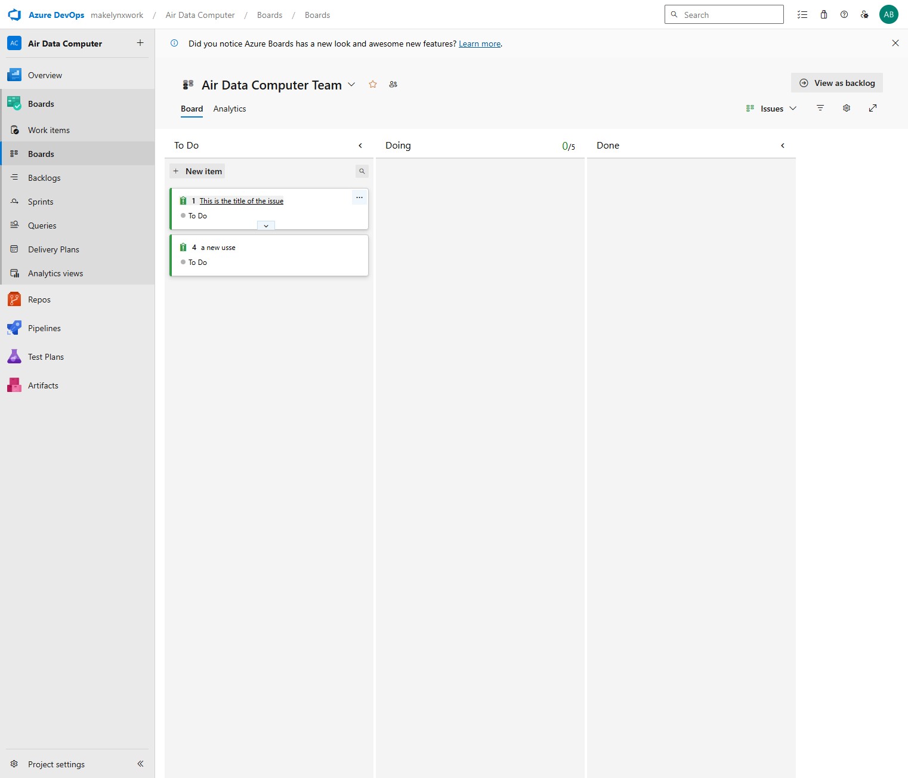Open Work items in sidebar
The width and height of the screenshot is (908, 778).
tap(78, 130)
